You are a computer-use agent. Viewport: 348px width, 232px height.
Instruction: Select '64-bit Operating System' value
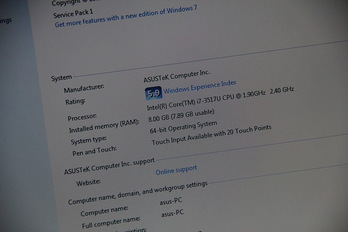tap(183, 127)
